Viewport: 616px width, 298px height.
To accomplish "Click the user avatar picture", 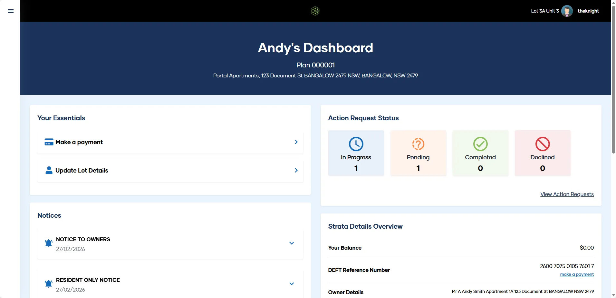I will tap(567, 11).
